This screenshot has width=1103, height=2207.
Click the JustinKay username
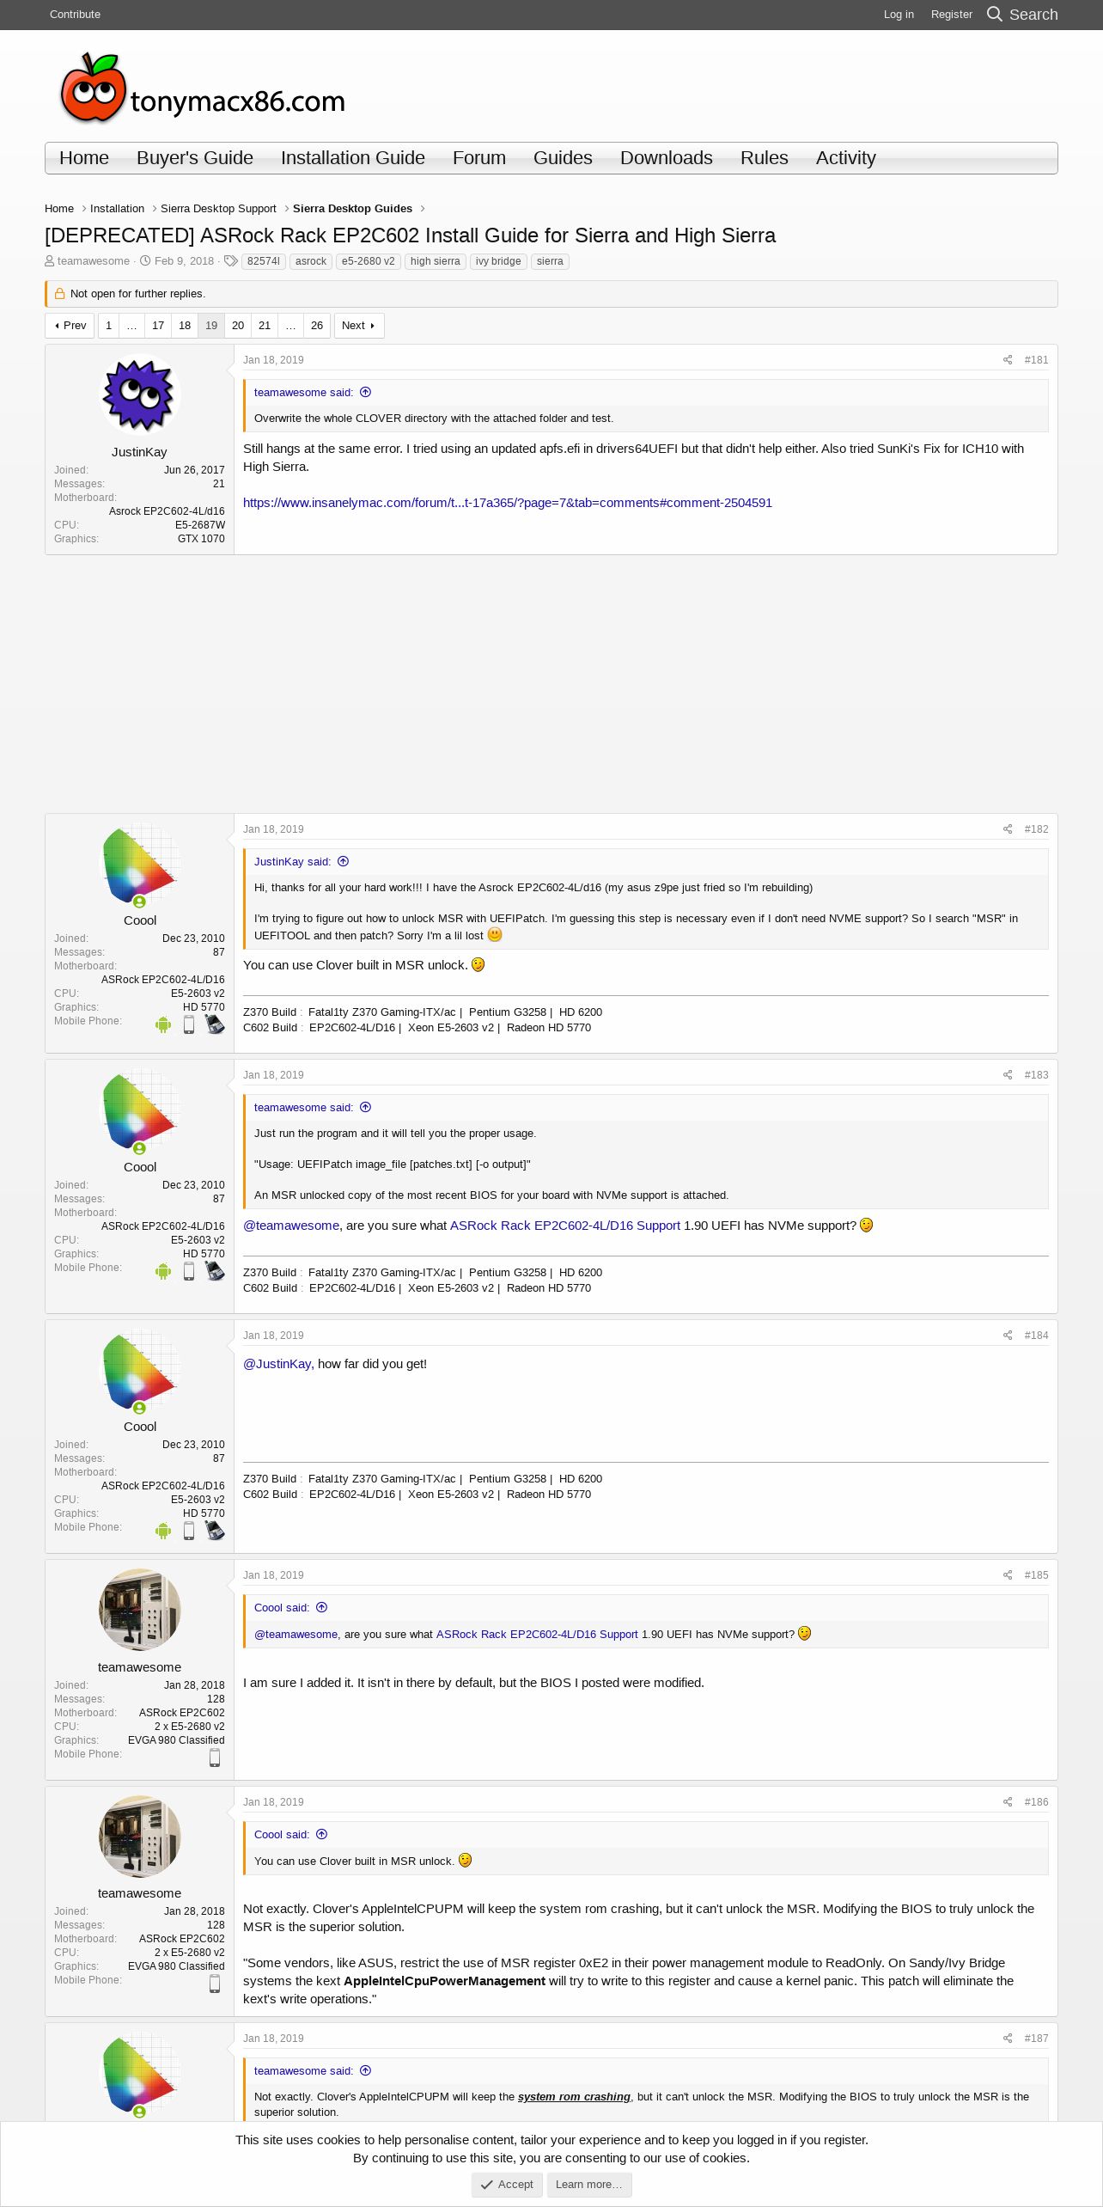(139, 452)
